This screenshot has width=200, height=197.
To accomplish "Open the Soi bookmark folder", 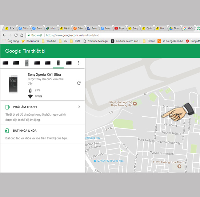I will (x=63, y=41).
